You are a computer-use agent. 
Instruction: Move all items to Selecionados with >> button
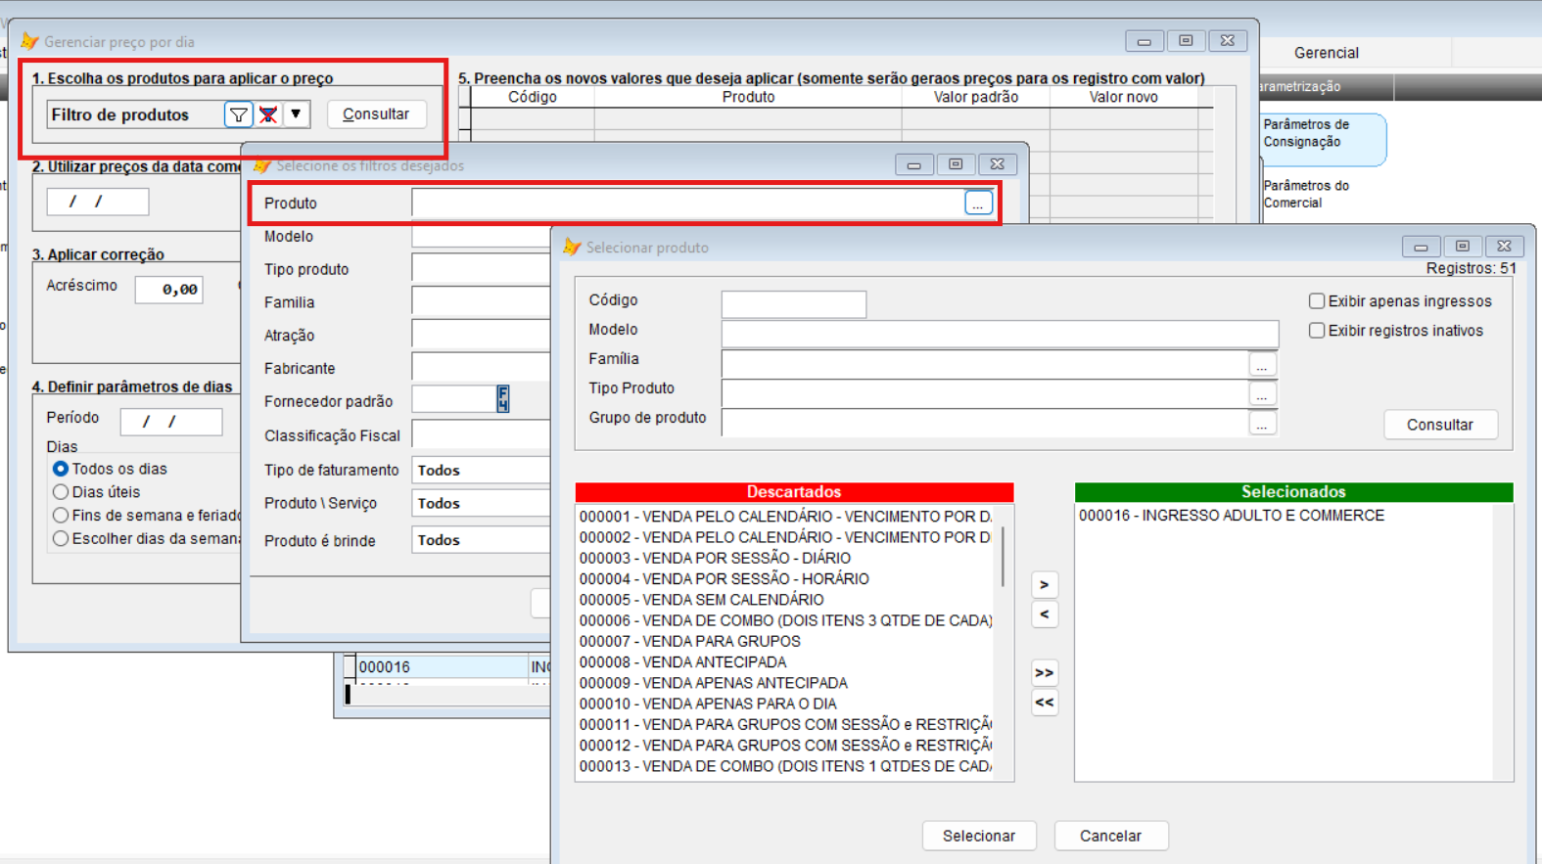point(1044,673)
